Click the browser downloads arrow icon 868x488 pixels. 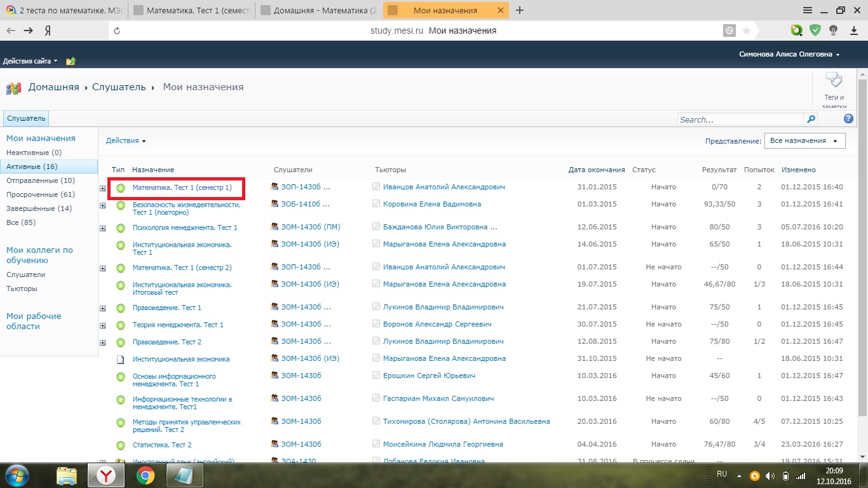tap(853, 30)
